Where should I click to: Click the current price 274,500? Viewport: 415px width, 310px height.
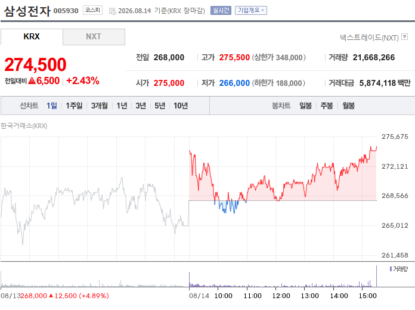click(x=35, y=64)
